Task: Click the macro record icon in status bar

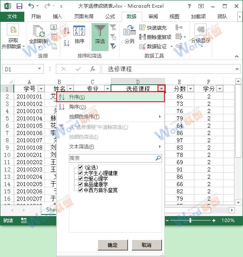Action: [x=23, y=221]
